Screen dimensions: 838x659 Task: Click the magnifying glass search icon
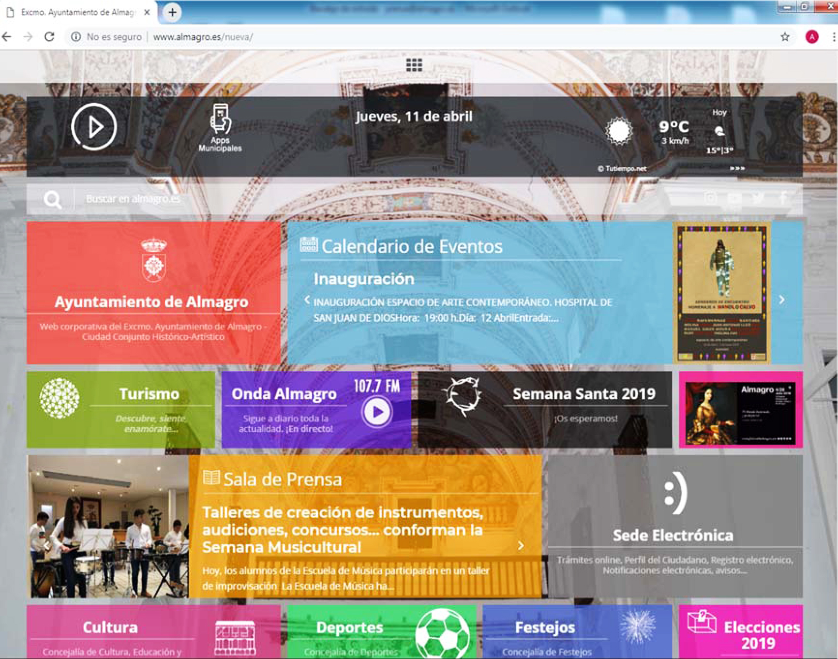click(52, 199)
